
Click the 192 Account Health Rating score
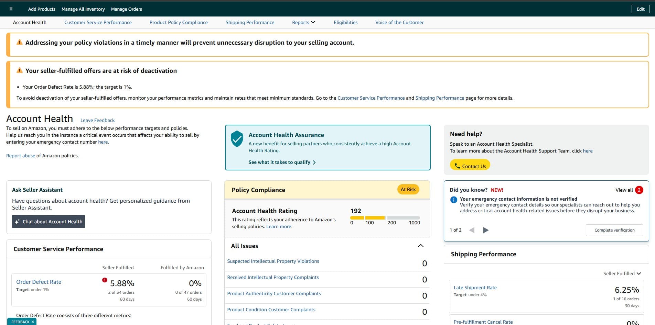pyautogui.click(x=356, y=211)
